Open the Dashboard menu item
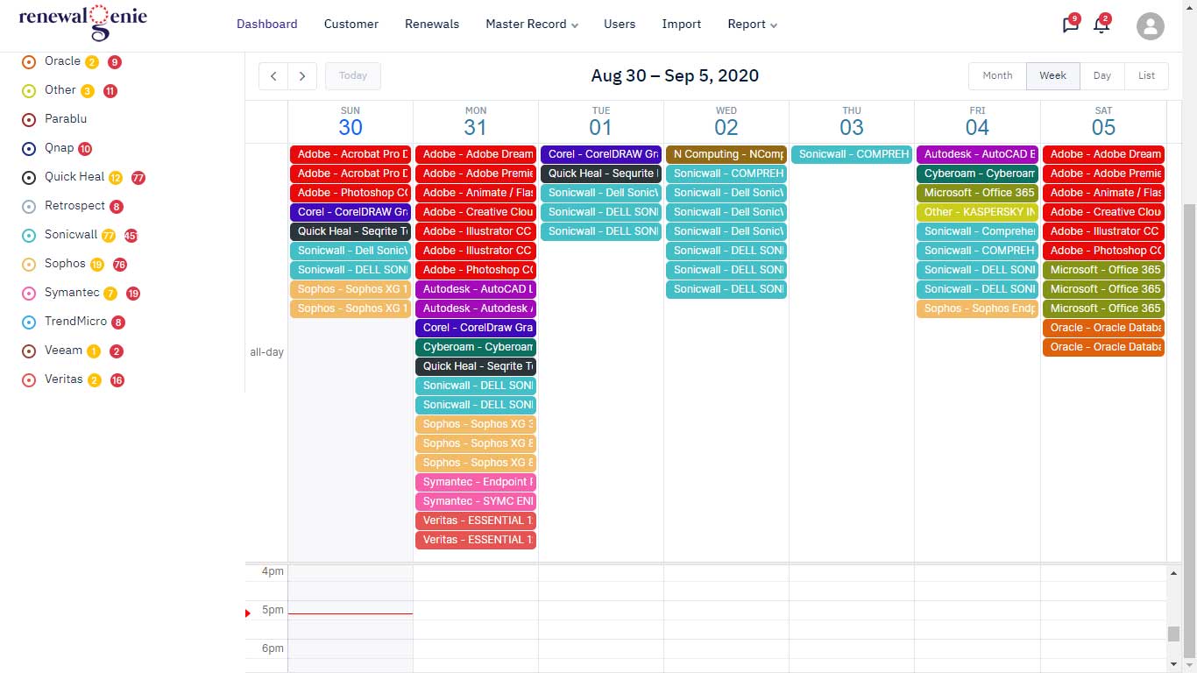This screenshot has height=673, width=1197. [267, 25]
